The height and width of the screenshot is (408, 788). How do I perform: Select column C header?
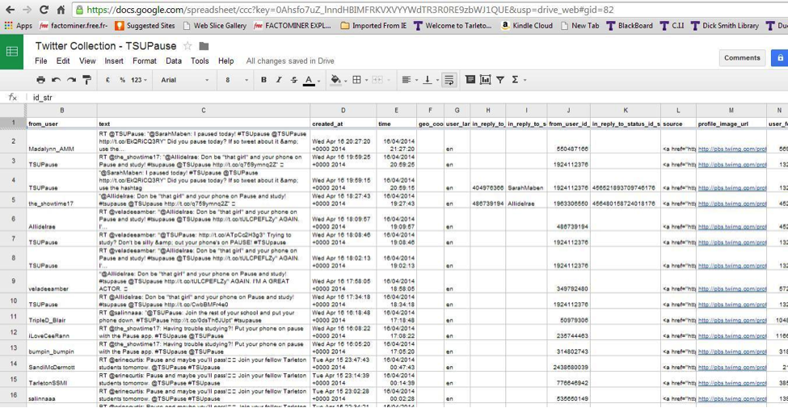pos(204,110)
